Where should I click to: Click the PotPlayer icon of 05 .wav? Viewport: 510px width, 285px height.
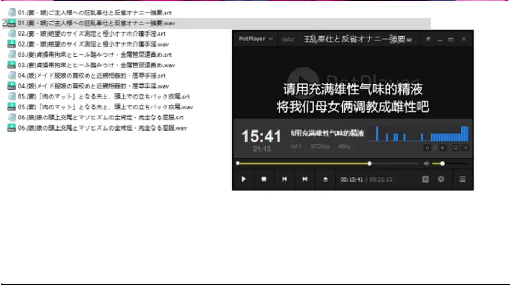coord(12,107)
